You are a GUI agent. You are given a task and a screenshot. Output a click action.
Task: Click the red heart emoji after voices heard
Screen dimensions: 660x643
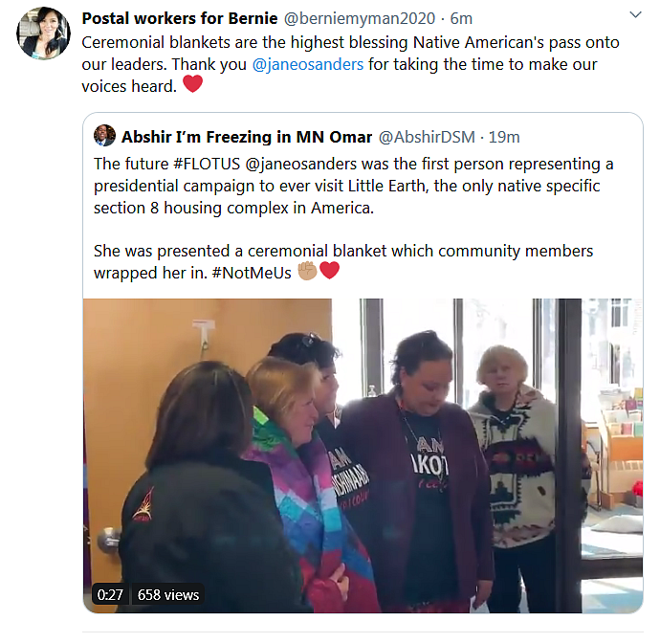click(193, 84)
